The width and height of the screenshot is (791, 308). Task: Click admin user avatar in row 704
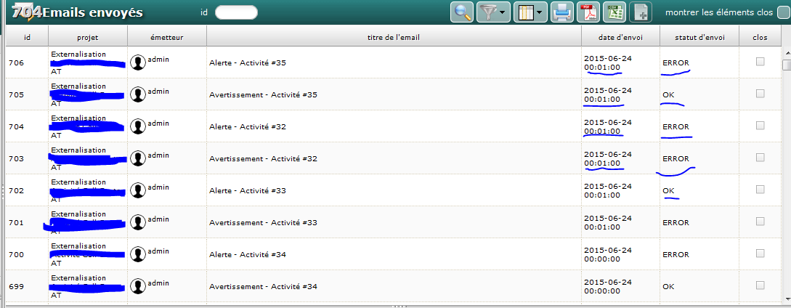138,126
